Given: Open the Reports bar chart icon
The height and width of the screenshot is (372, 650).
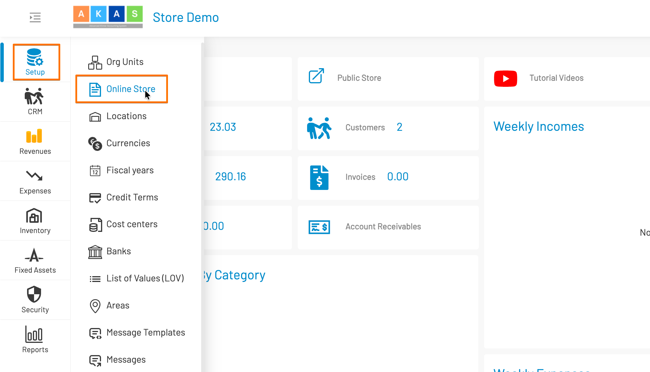Looking at the screenshot, I should point(34,334).
